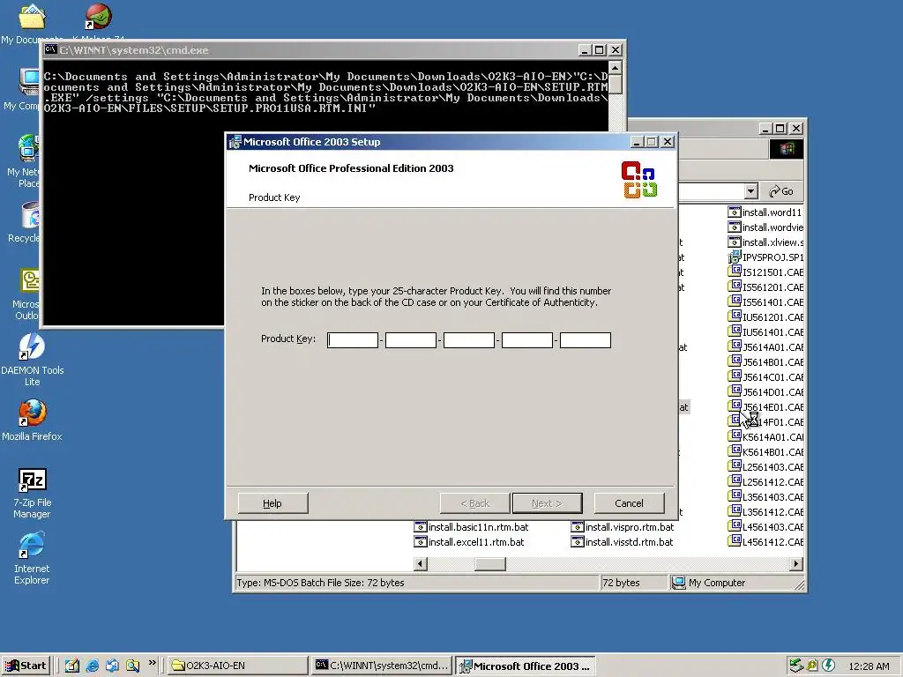
Task: Click the third Product Key box
Action: [469, 340]
